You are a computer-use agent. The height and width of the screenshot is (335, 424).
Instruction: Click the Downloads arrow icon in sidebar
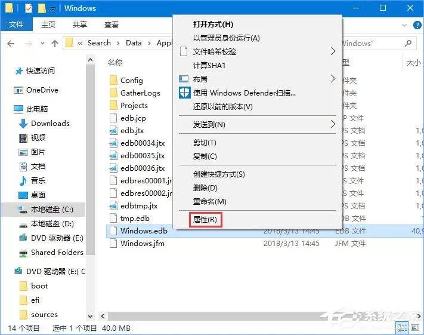click(x=23, y=124)
